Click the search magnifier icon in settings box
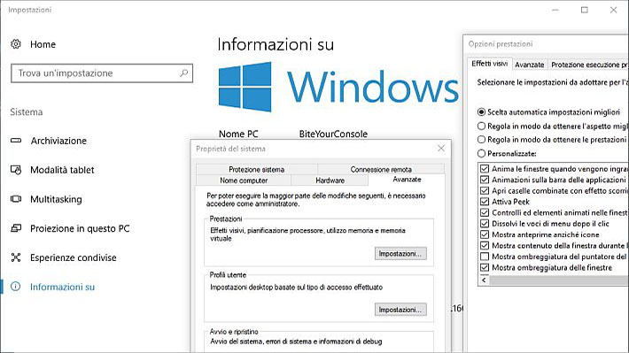Image resolution: width=629 pixels, height=353 pixels. click(x=183, y=73)
